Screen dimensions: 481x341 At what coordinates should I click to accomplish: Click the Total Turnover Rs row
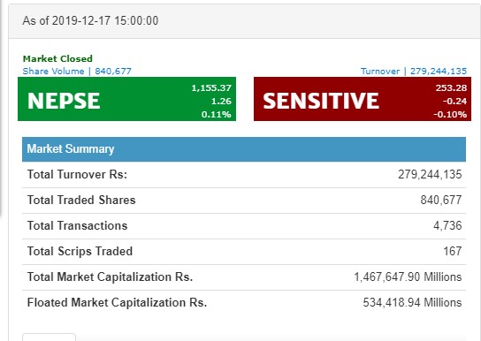tap(244, 175)
